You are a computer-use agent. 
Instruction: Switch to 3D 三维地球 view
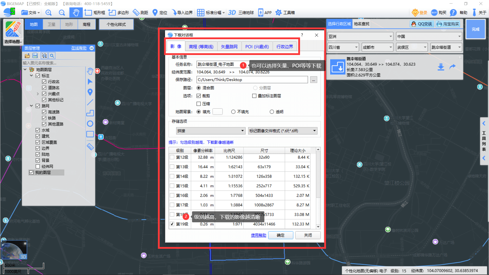tap(241, 12)
